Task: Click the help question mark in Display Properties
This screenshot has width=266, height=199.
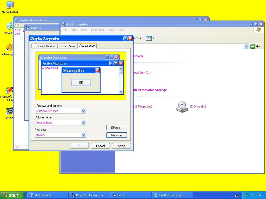Action: pyautogui.click(x=125, y=38)
